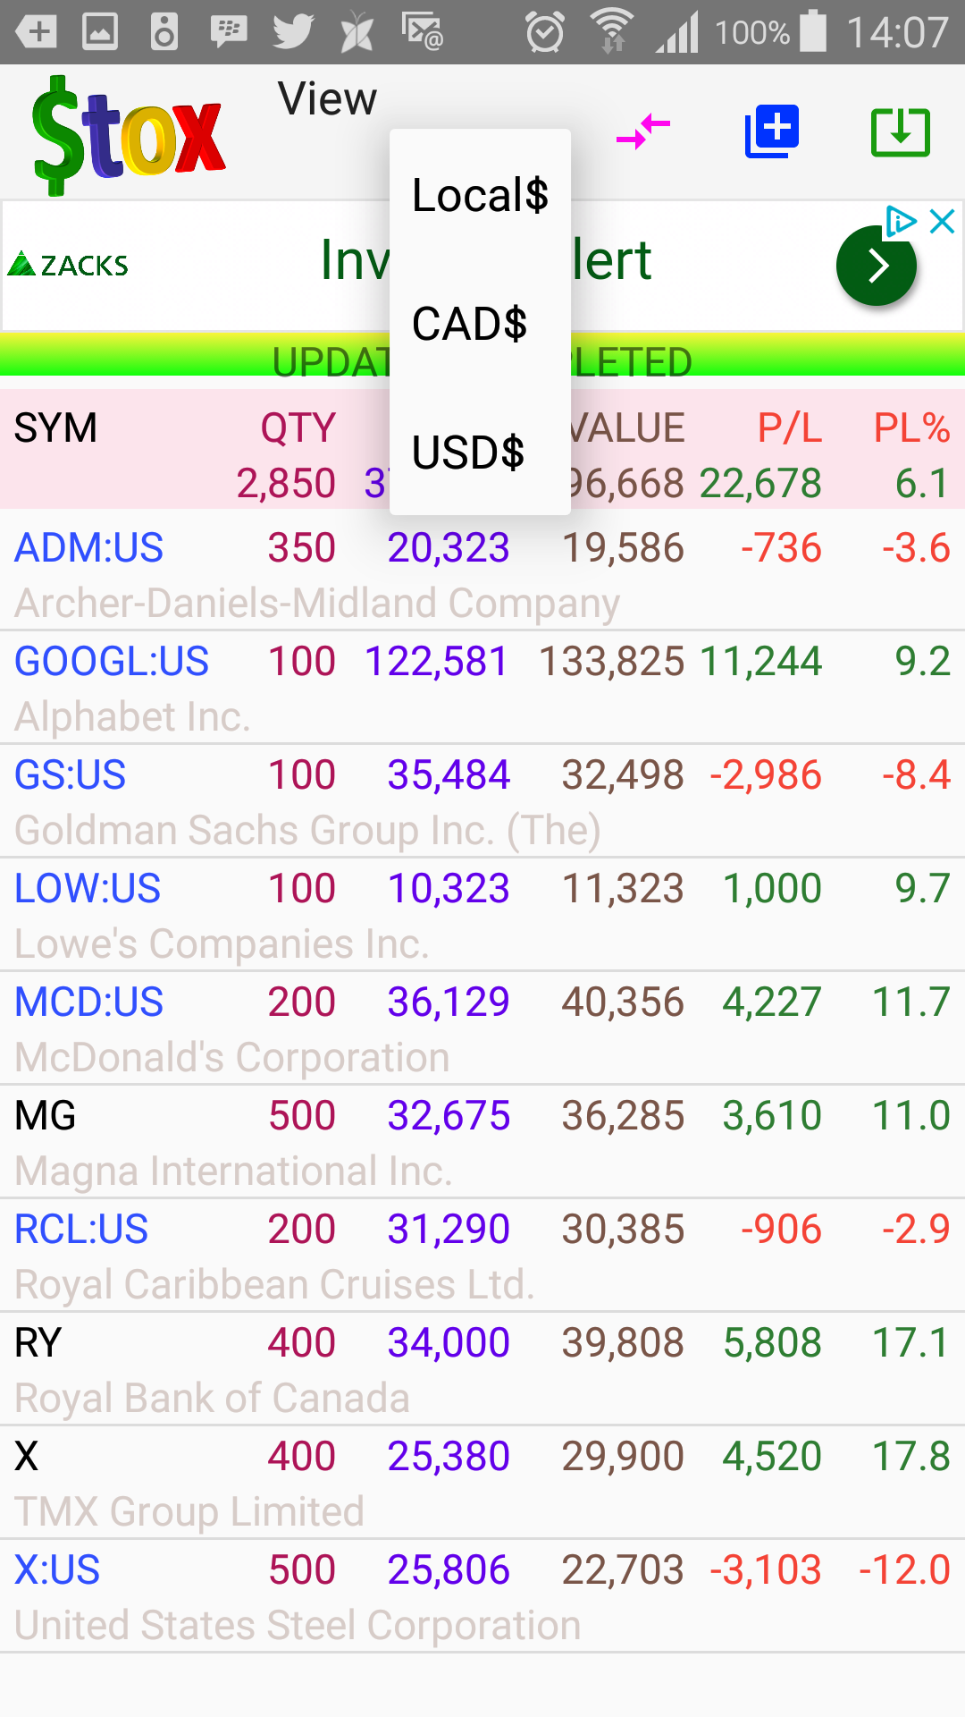The width and height of the screenshot is (965, 1717).
Task: Open the View dropdown
Action: click(327, 99)
